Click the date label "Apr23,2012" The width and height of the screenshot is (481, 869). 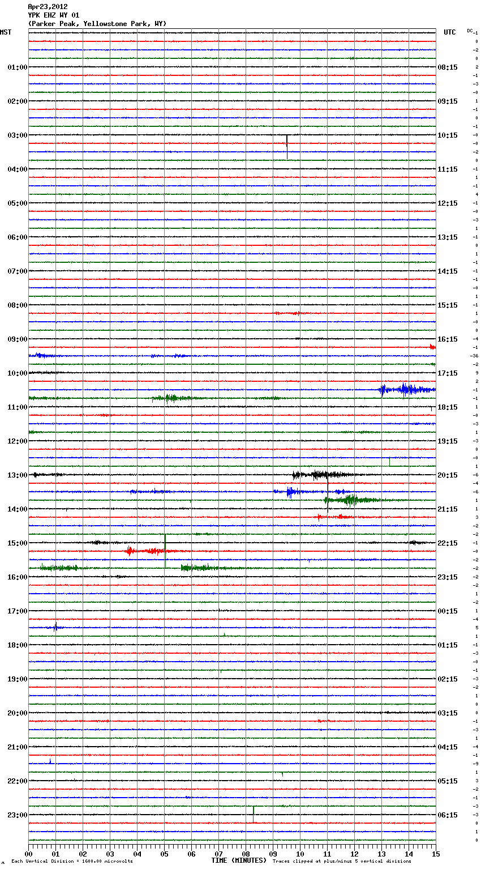click(48, 7)
